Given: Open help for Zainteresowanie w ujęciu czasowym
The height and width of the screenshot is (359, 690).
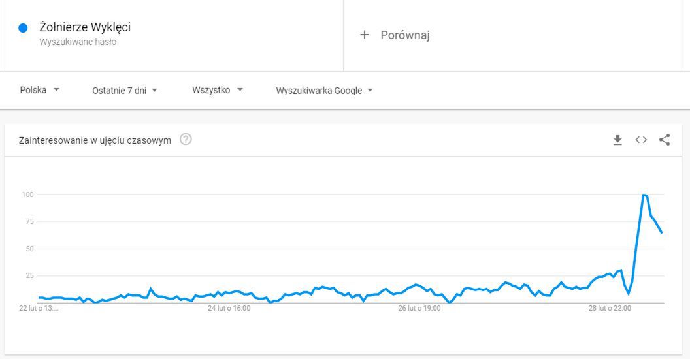Looking at the screenshot, I should (186, 139).
